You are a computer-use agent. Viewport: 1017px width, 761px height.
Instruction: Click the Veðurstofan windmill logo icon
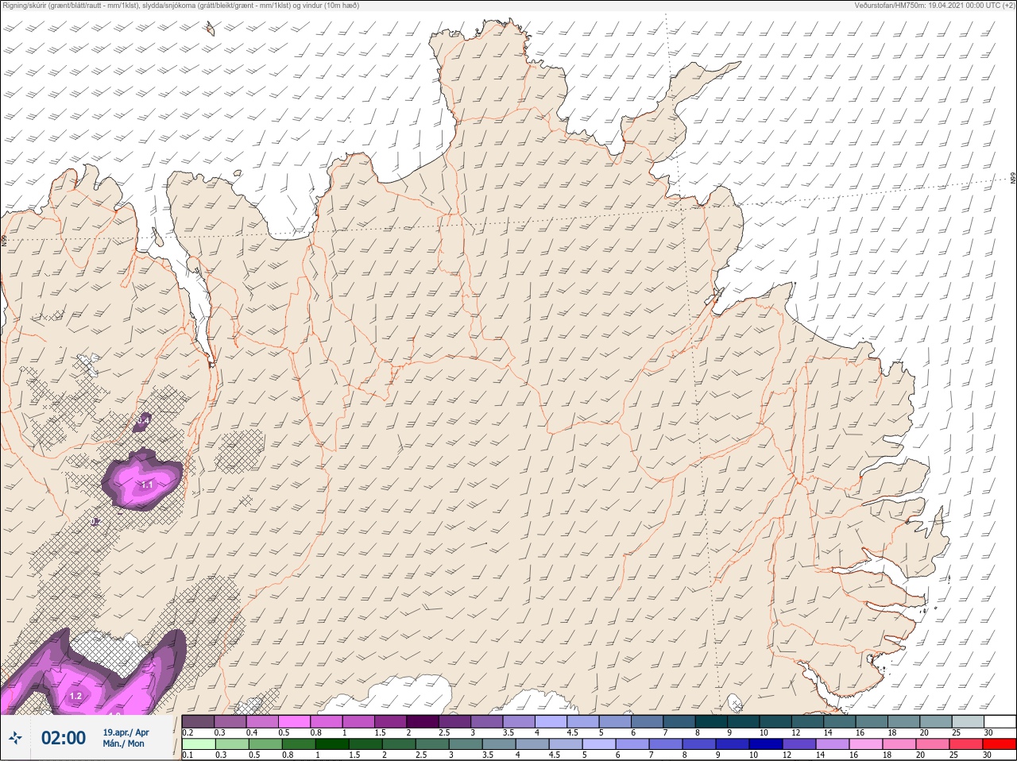(x=15, y=739)
